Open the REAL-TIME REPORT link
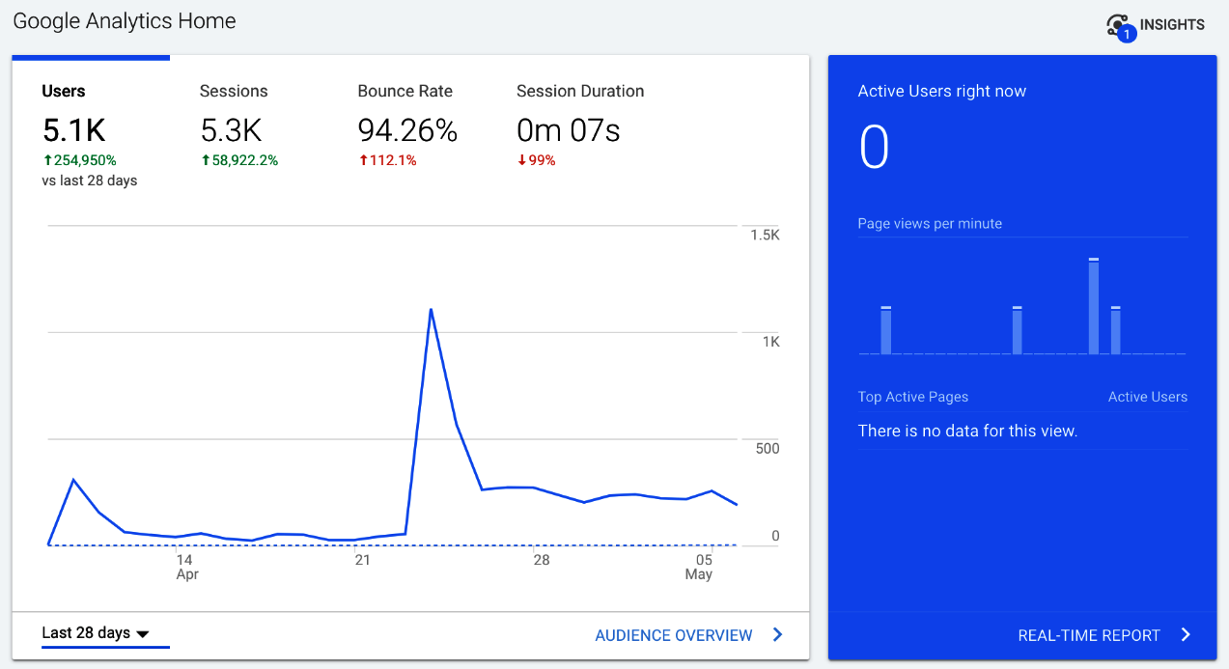1229x669 pixels. click(1089, 635)
